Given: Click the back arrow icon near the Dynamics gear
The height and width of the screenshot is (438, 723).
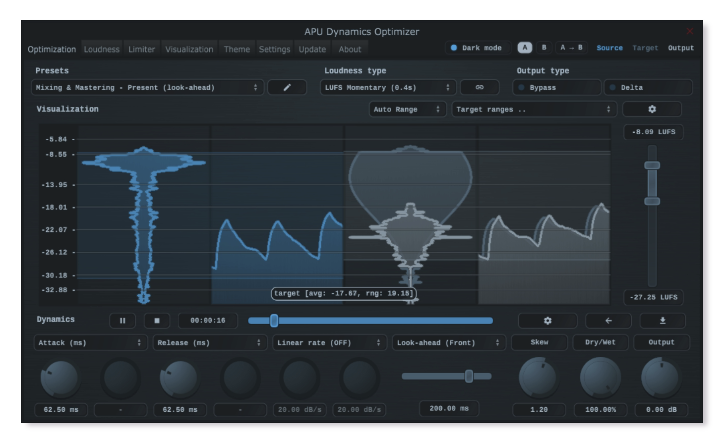Looking at the screenshot, I should pyautogui.click(x=608, y=321).
